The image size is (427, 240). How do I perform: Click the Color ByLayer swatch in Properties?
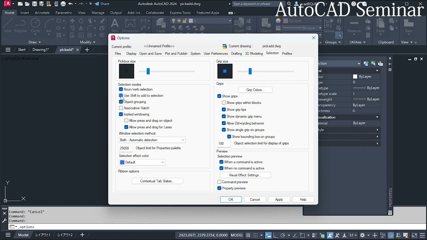(355, 77)
